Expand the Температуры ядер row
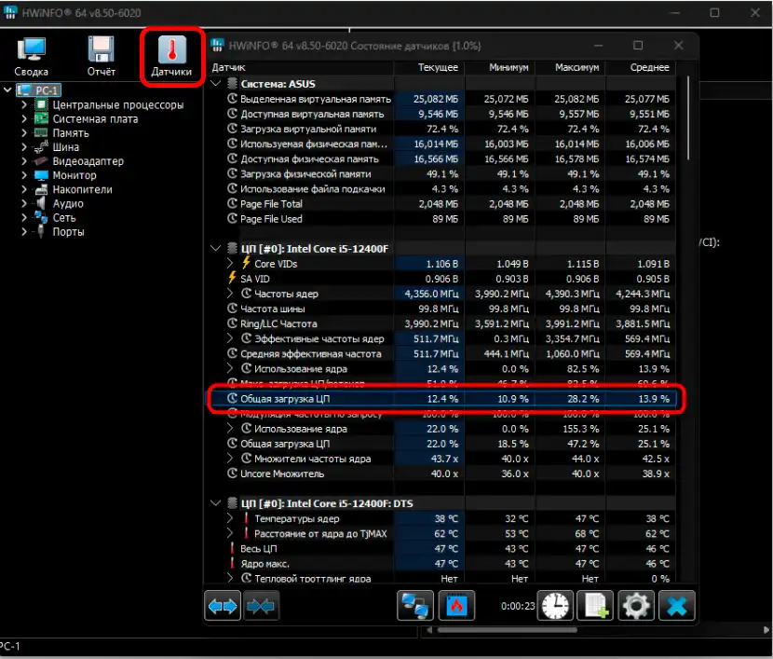The image size is (773, 659). click(230, 518)
